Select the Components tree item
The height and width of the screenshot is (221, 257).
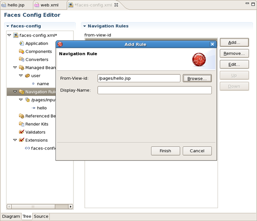38,52
